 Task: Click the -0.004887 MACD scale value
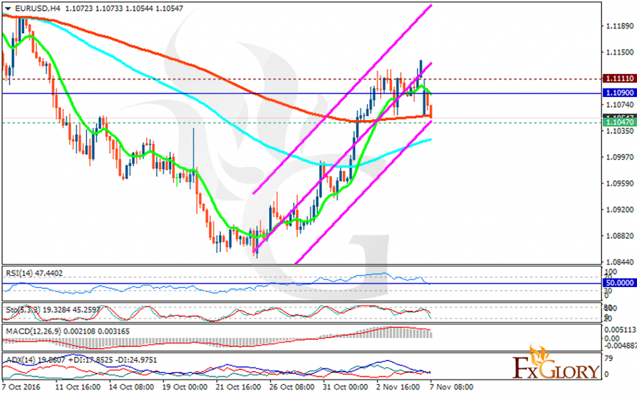(620, 345)
